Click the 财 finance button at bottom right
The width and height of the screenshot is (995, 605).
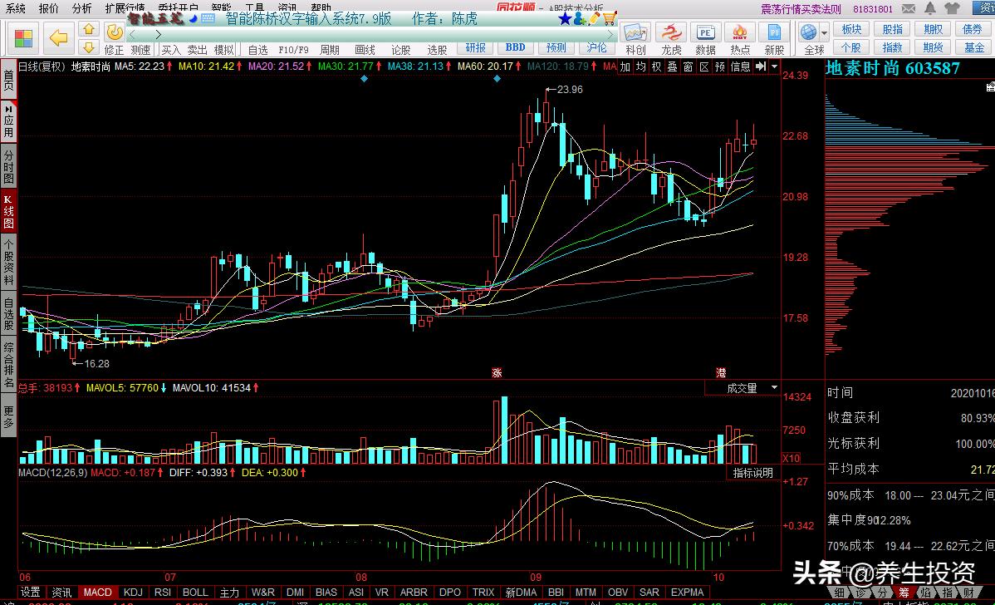968,593
